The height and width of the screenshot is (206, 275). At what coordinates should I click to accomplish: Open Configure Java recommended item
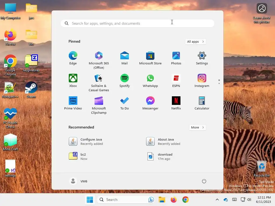click(86, 142)
